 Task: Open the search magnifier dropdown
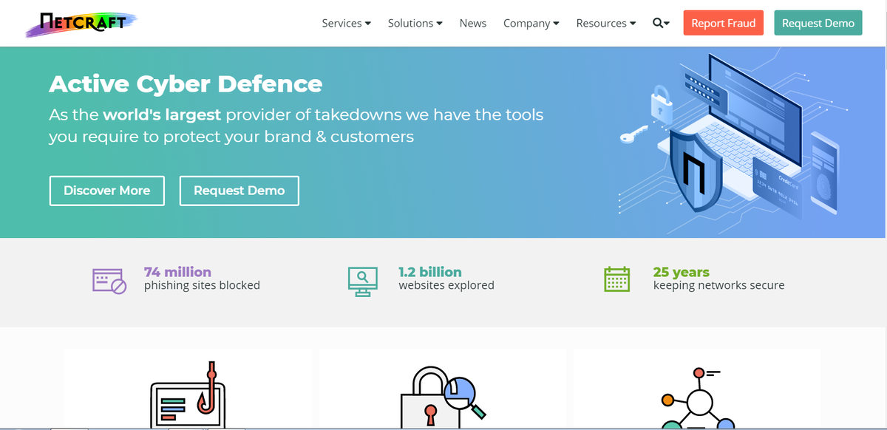tap(661, 23)
